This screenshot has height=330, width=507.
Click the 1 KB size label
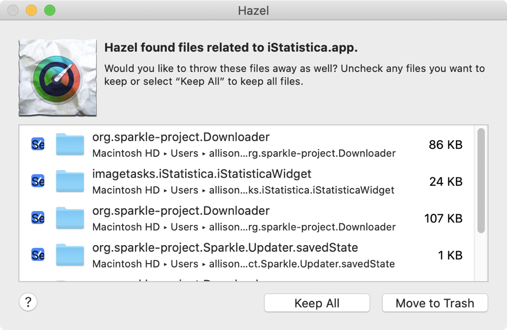click(x=450, y=255)
